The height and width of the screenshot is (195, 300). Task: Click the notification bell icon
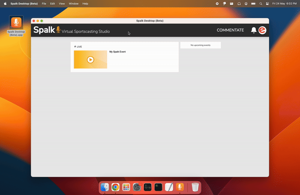254,30
